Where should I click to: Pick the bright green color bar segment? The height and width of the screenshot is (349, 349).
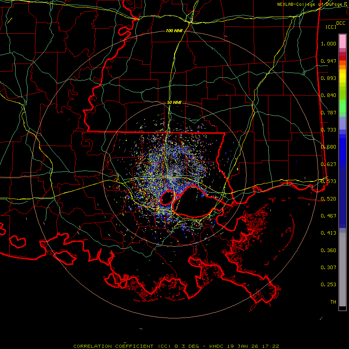342,106
